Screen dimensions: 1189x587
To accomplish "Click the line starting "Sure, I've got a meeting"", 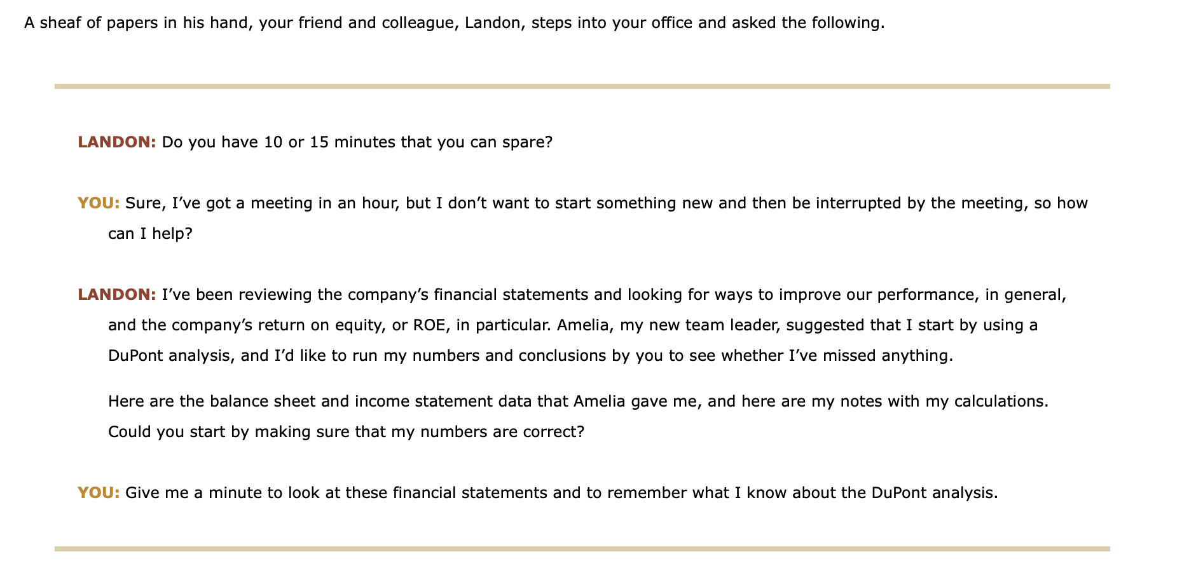I will [x=606, y=203].
